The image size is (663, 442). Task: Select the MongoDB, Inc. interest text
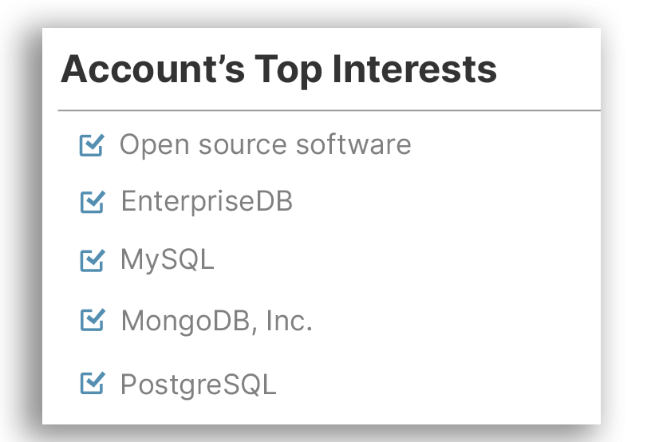[216, 321]
